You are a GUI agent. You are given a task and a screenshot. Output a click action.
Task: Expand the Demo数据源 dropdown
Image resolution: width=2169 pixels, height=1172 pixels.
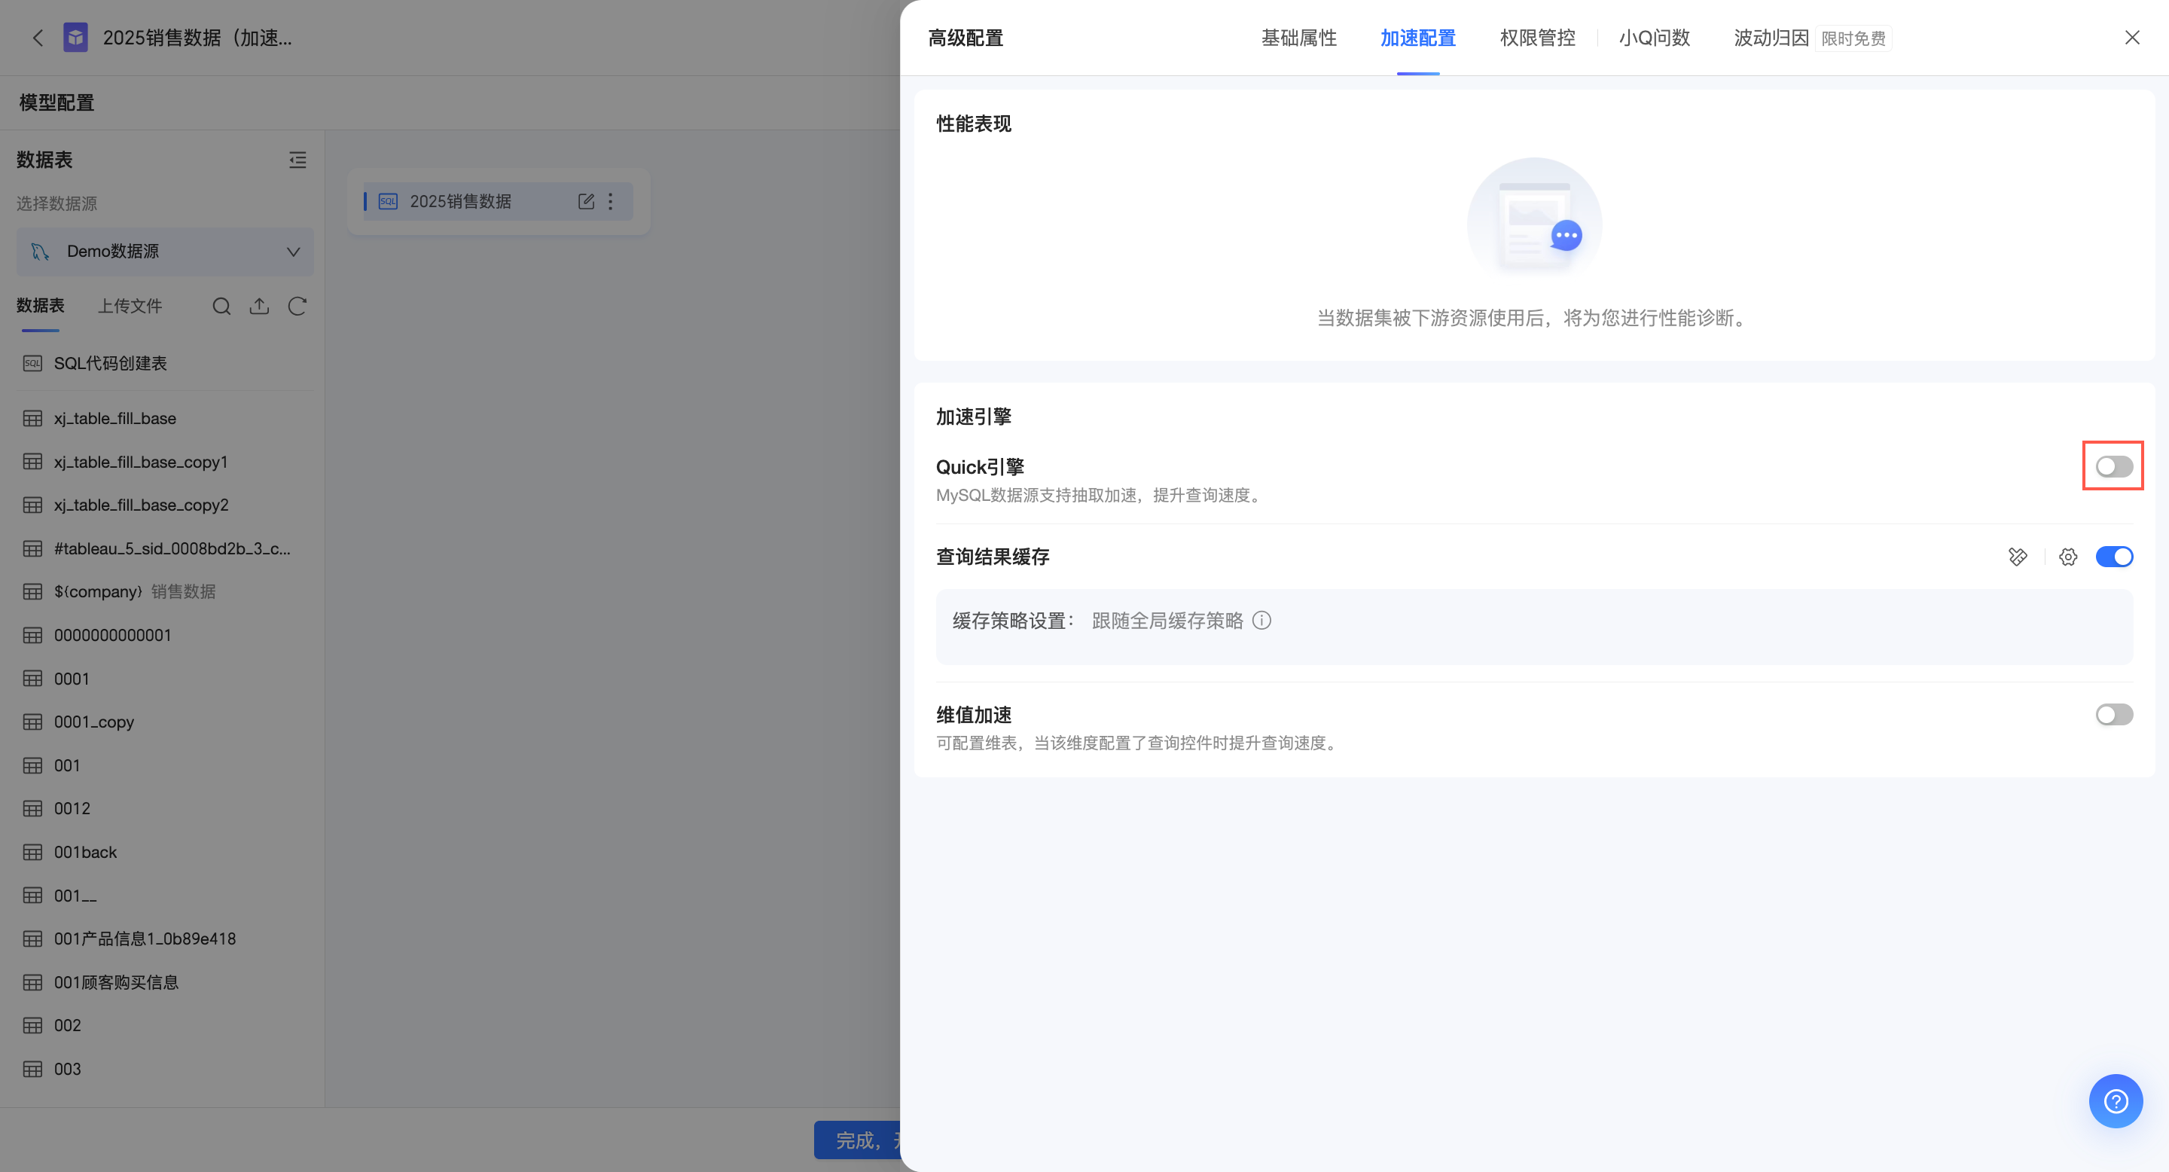point(165,251)
